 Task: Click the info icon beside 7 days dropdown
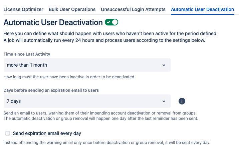coord(182,101)
